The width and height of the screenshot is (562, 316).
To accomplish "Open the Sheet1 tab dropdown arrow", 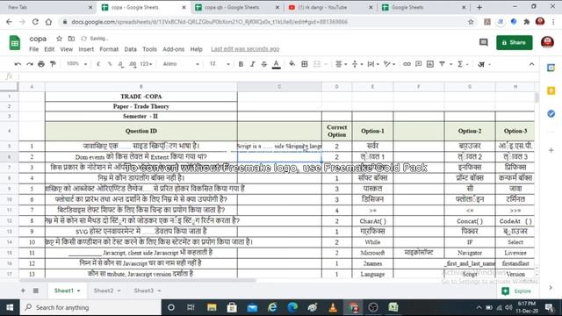I will click(x=78, y=291).
